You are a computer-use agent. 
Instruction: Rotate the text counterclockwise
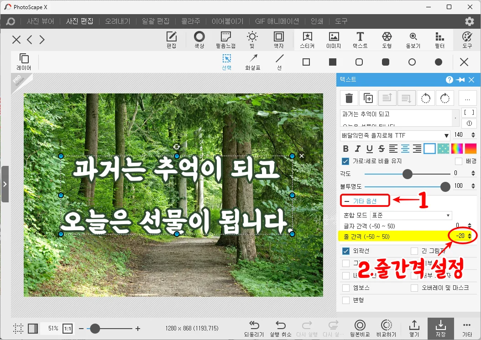click(426, 98)
